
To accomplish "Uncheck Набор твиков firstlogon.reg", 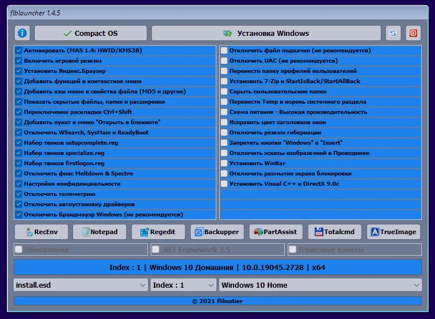I will point(19,163).
